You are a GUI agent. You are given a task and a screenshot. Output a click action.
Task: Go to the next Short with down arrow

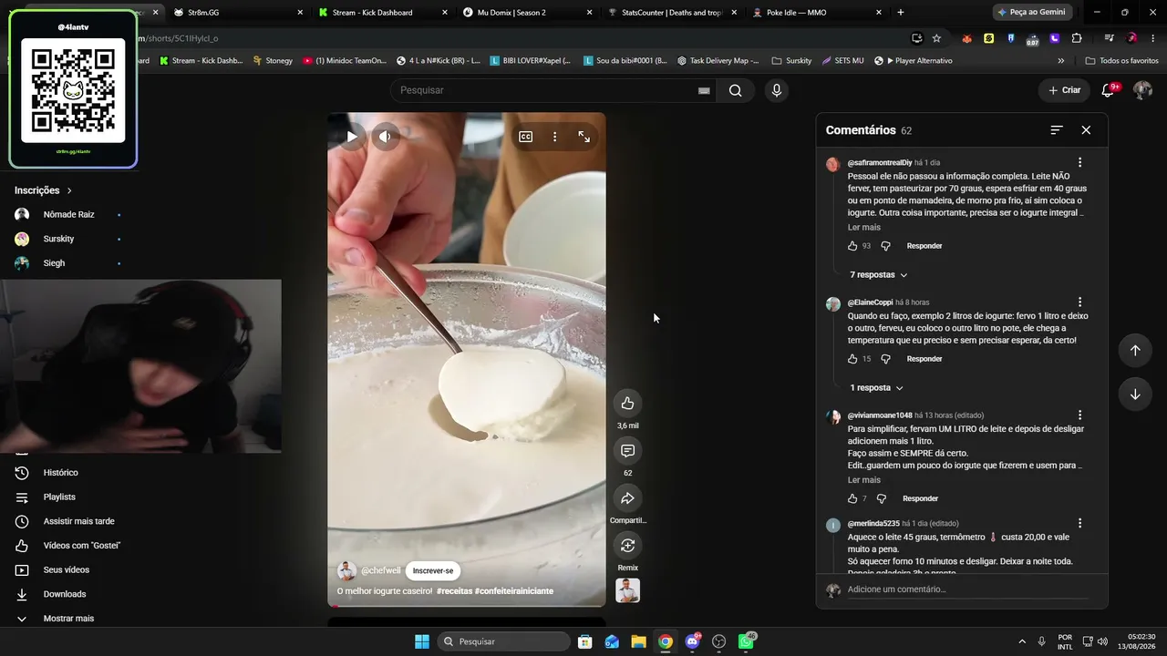click(1135, 395)
